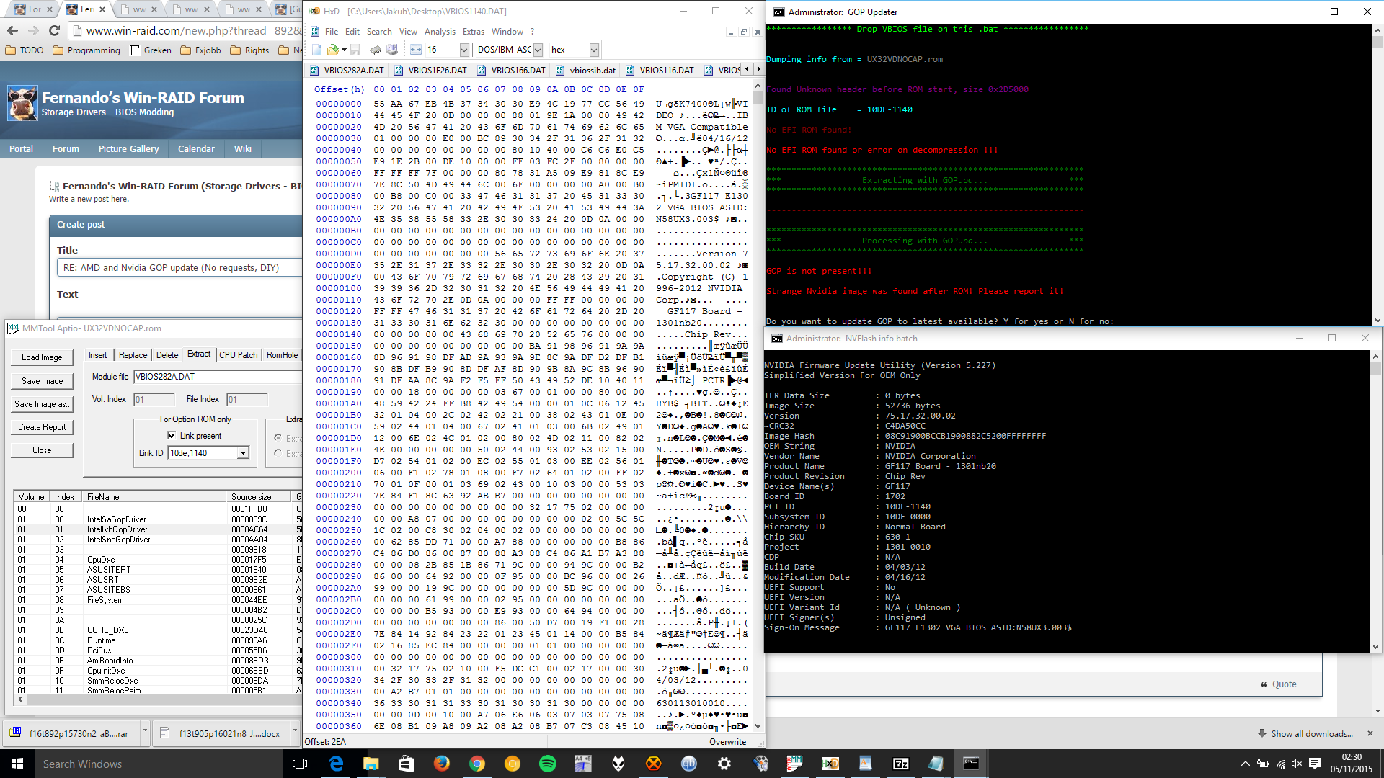Image resolution: width=1384 pixels, height=778 pixels.
Task: Open the Extras menu in HxD
Action: [x=474, y=32]
